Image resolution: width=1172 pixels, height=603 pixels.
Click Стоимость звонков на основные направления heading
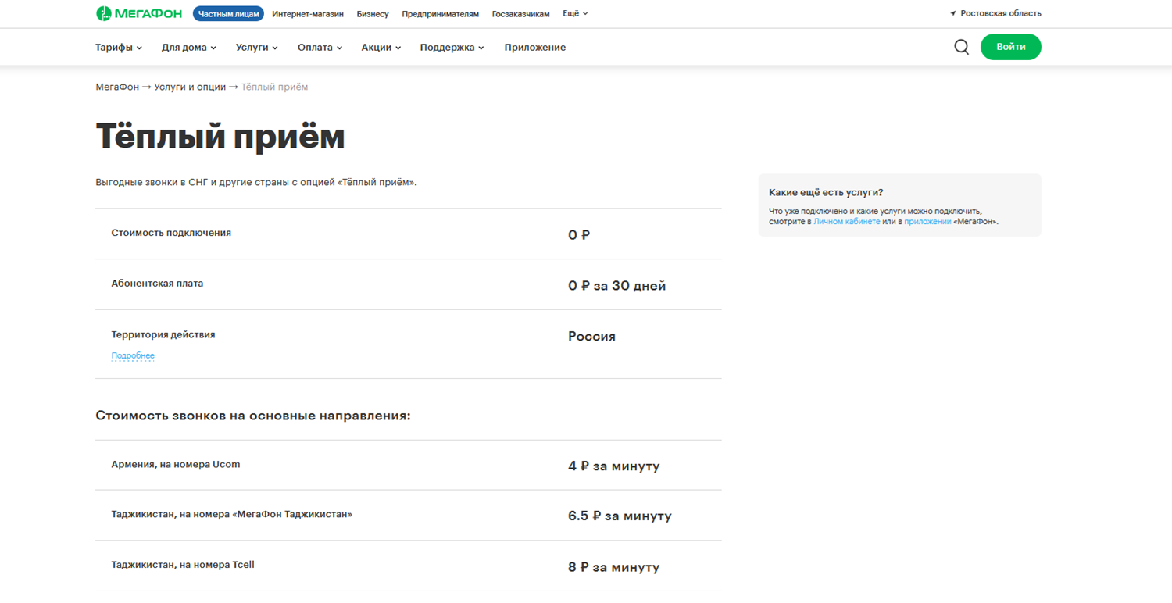point(253,416)
